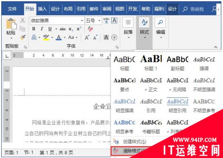Open the 五号 font size dropdown
The width and height of the screenshot is (223, 158).
pyautogui.click(x=99, y=21)
